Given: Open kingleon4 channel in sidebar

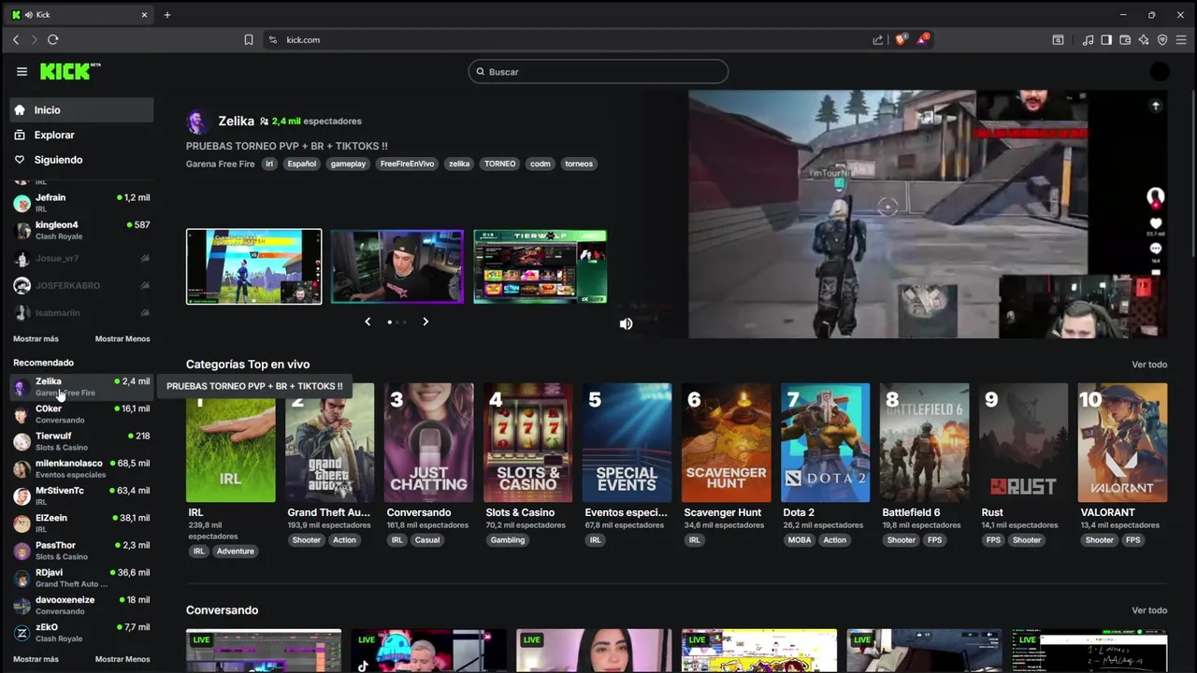Looking at the screenshot, I should [82, 230].
